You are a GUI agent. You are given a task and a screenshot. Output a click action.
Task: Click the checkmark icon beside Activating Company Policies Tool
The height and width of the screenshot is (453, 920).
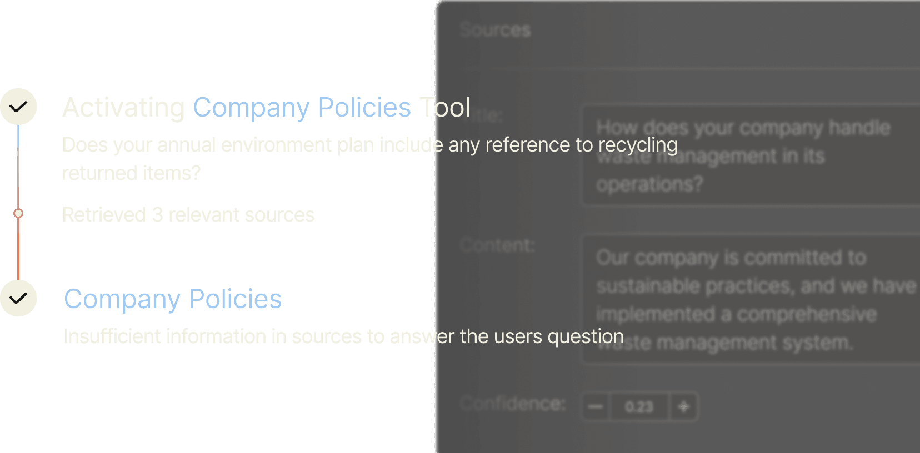click(18, 107)
